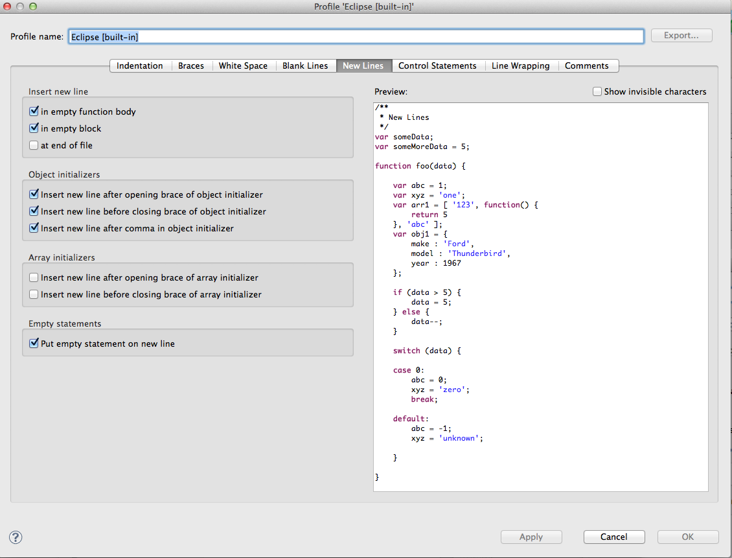Switch to the Indentation tab
This screenshot has height=558, width=732.
[x=140, y=66]
